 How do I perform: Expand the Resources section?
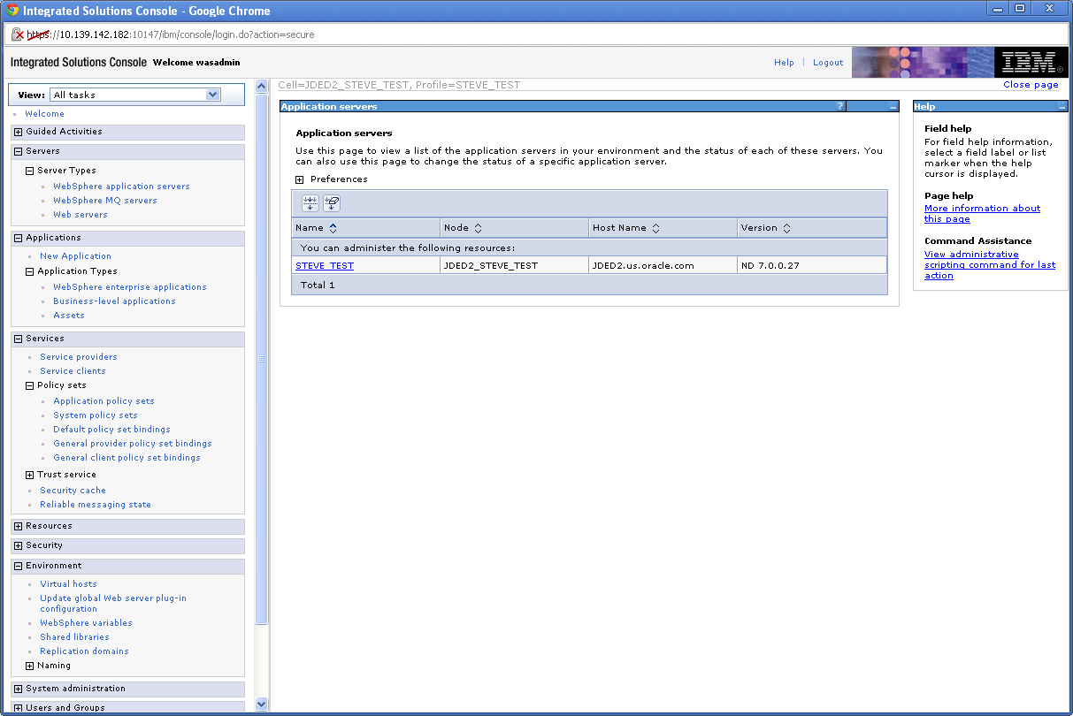tap(19, 526)
